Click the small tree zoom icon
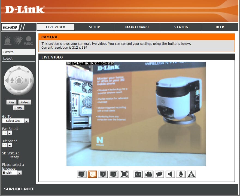The image size is (240, 196). point(26,80)
